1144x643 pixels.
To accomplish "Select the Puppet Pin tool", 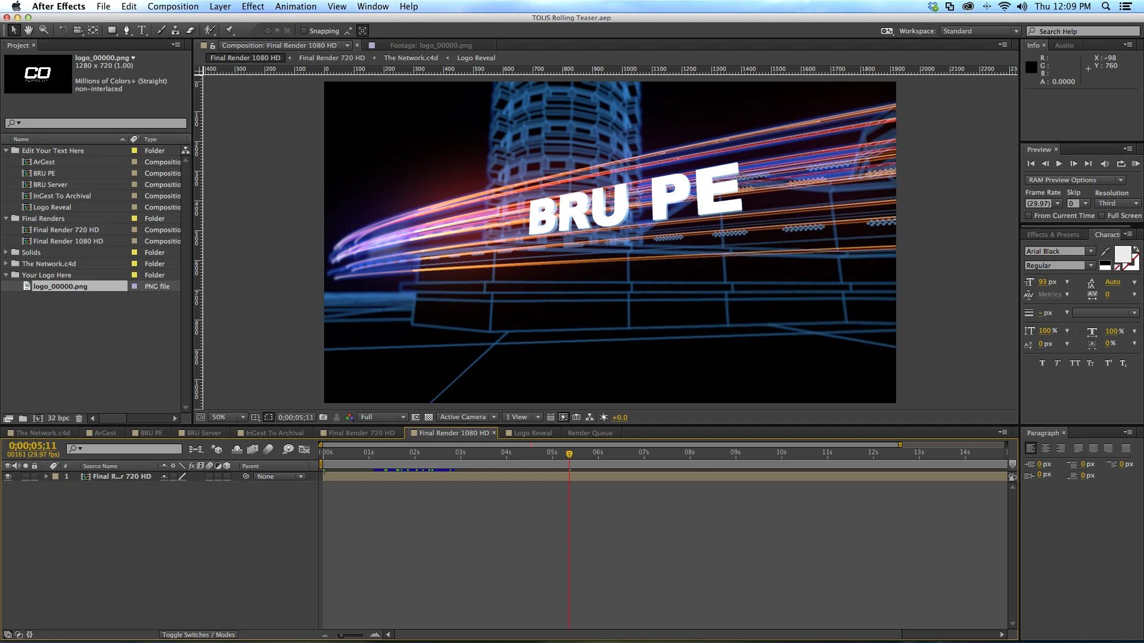I will pos(229,30).
